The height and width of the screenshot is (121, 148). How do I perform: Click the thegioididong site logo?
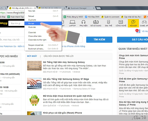coord(4,23)
